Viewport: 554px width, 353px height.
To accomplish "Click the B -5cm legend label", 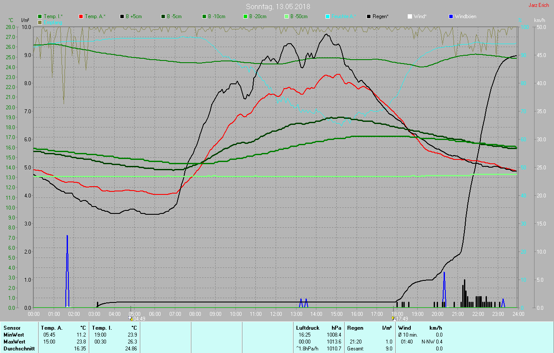I will [x=174, y=16].
